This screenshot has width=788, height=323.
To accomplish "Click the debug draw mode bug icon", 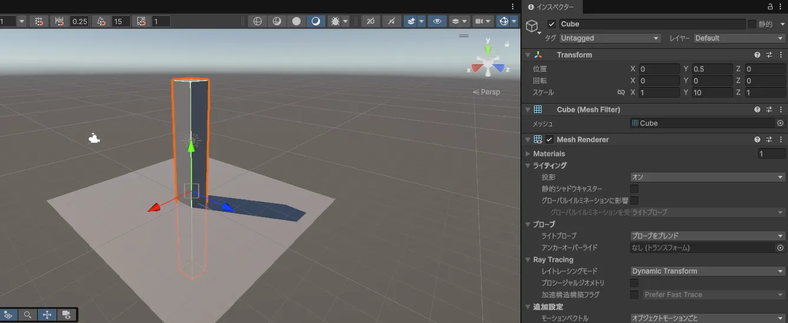I will pos(335,21).
